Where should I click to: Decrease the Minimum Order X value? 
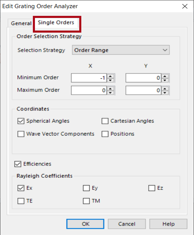point(110,80)
